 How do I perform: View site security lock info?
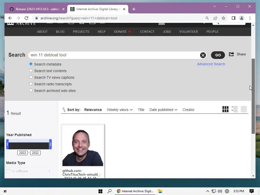(37, 18)
